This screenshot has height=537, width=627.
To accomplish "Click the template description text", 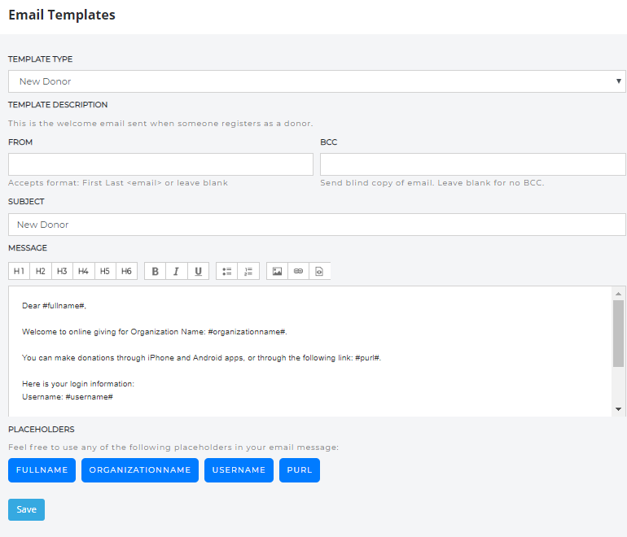I will click(x=160, y=124).
